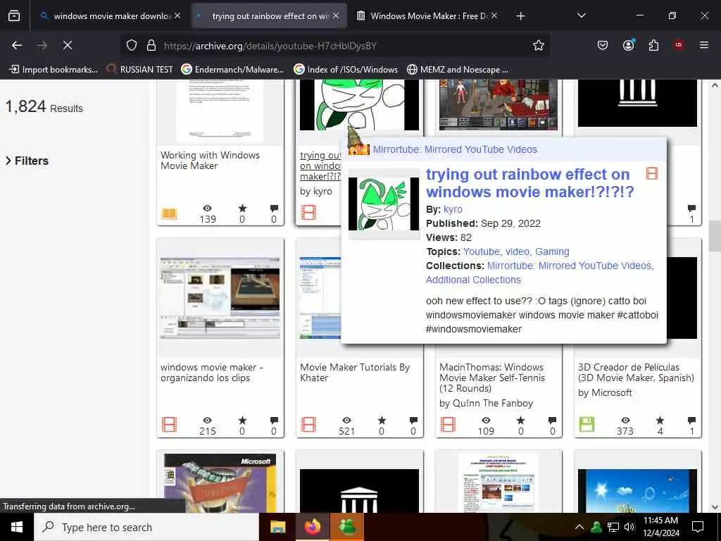The image size is (721, 541).
Task: Open the 'Working with Windows Movie Maker' document thumbnail
Action: pyautogui.click(x=220, y=111)
